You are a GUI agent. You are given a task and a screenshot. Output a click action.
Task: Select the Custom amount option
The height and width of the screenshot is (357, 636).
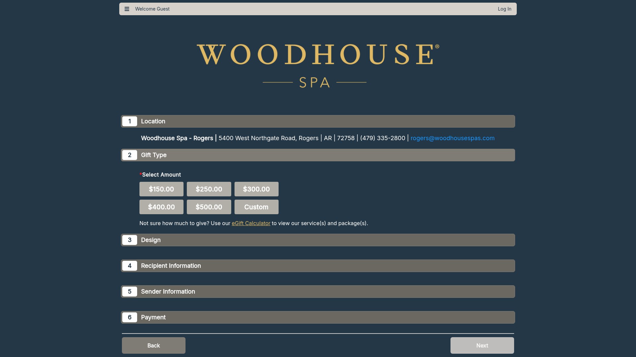[256, 207]
